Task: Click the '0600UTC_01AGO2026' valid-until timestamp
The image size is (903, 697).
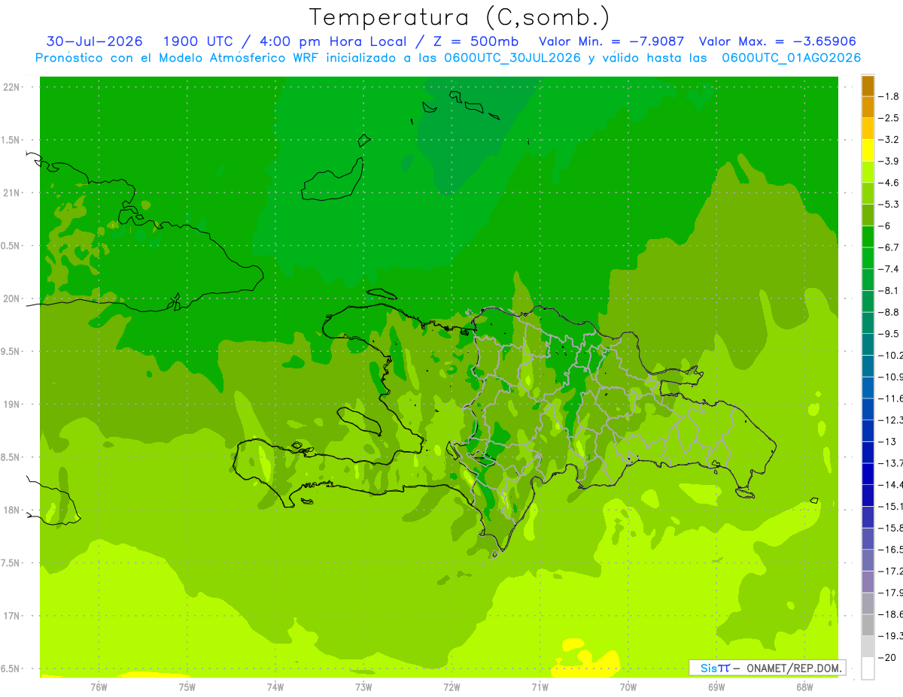Action: coord(792,58)
